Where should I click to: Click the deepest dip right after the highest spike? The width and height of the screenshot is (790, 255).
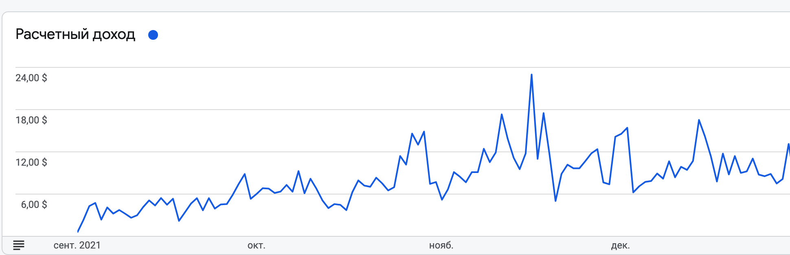(x=555, y=201)
